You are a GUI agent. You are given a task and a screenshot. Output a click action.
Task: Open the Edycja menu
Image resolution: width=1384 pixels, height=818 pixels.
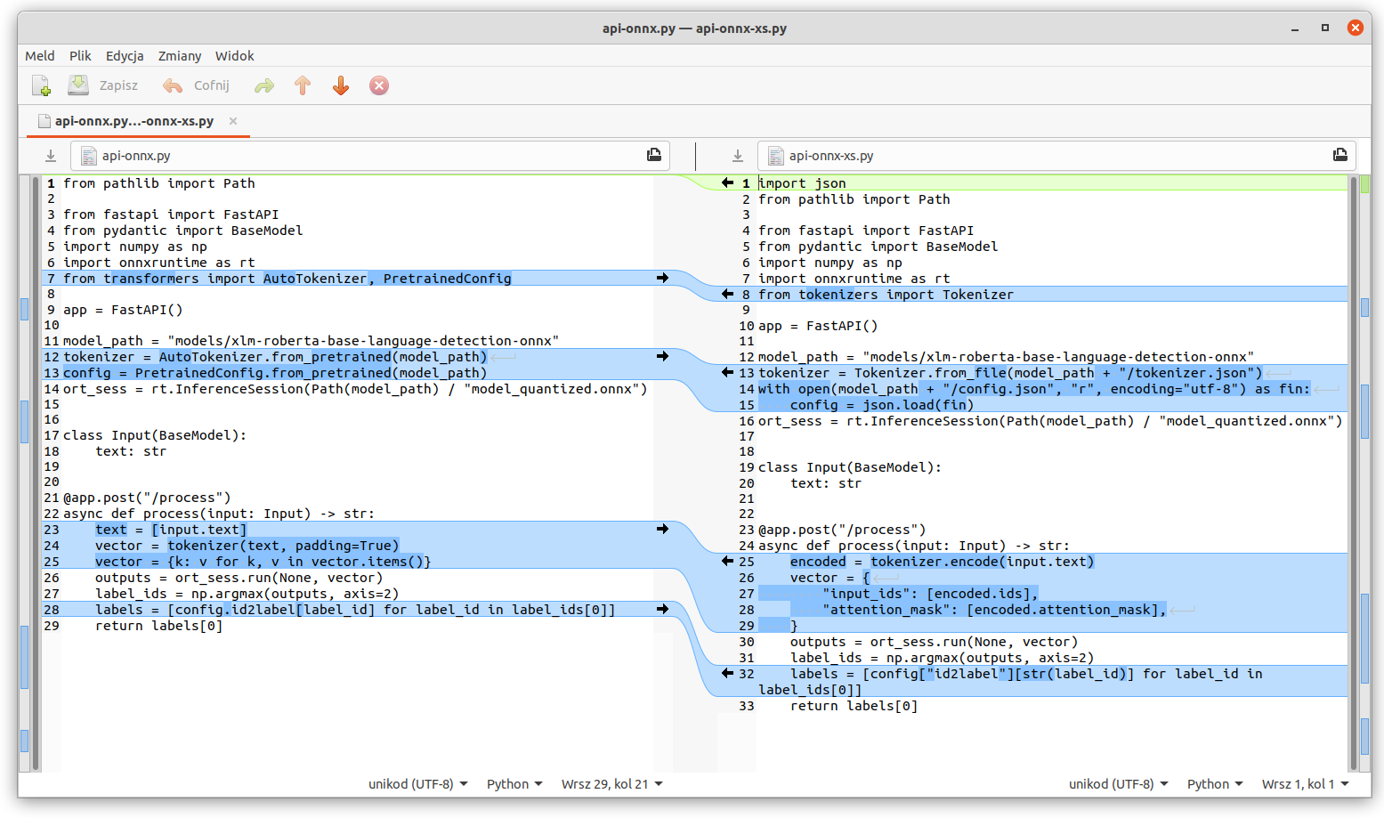pyautogui.click(x=125, y=55)
